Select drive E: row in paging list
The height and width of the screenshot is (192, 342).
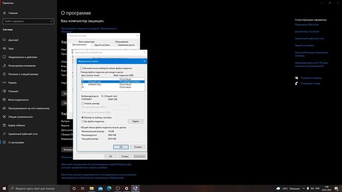pos(113,84)
